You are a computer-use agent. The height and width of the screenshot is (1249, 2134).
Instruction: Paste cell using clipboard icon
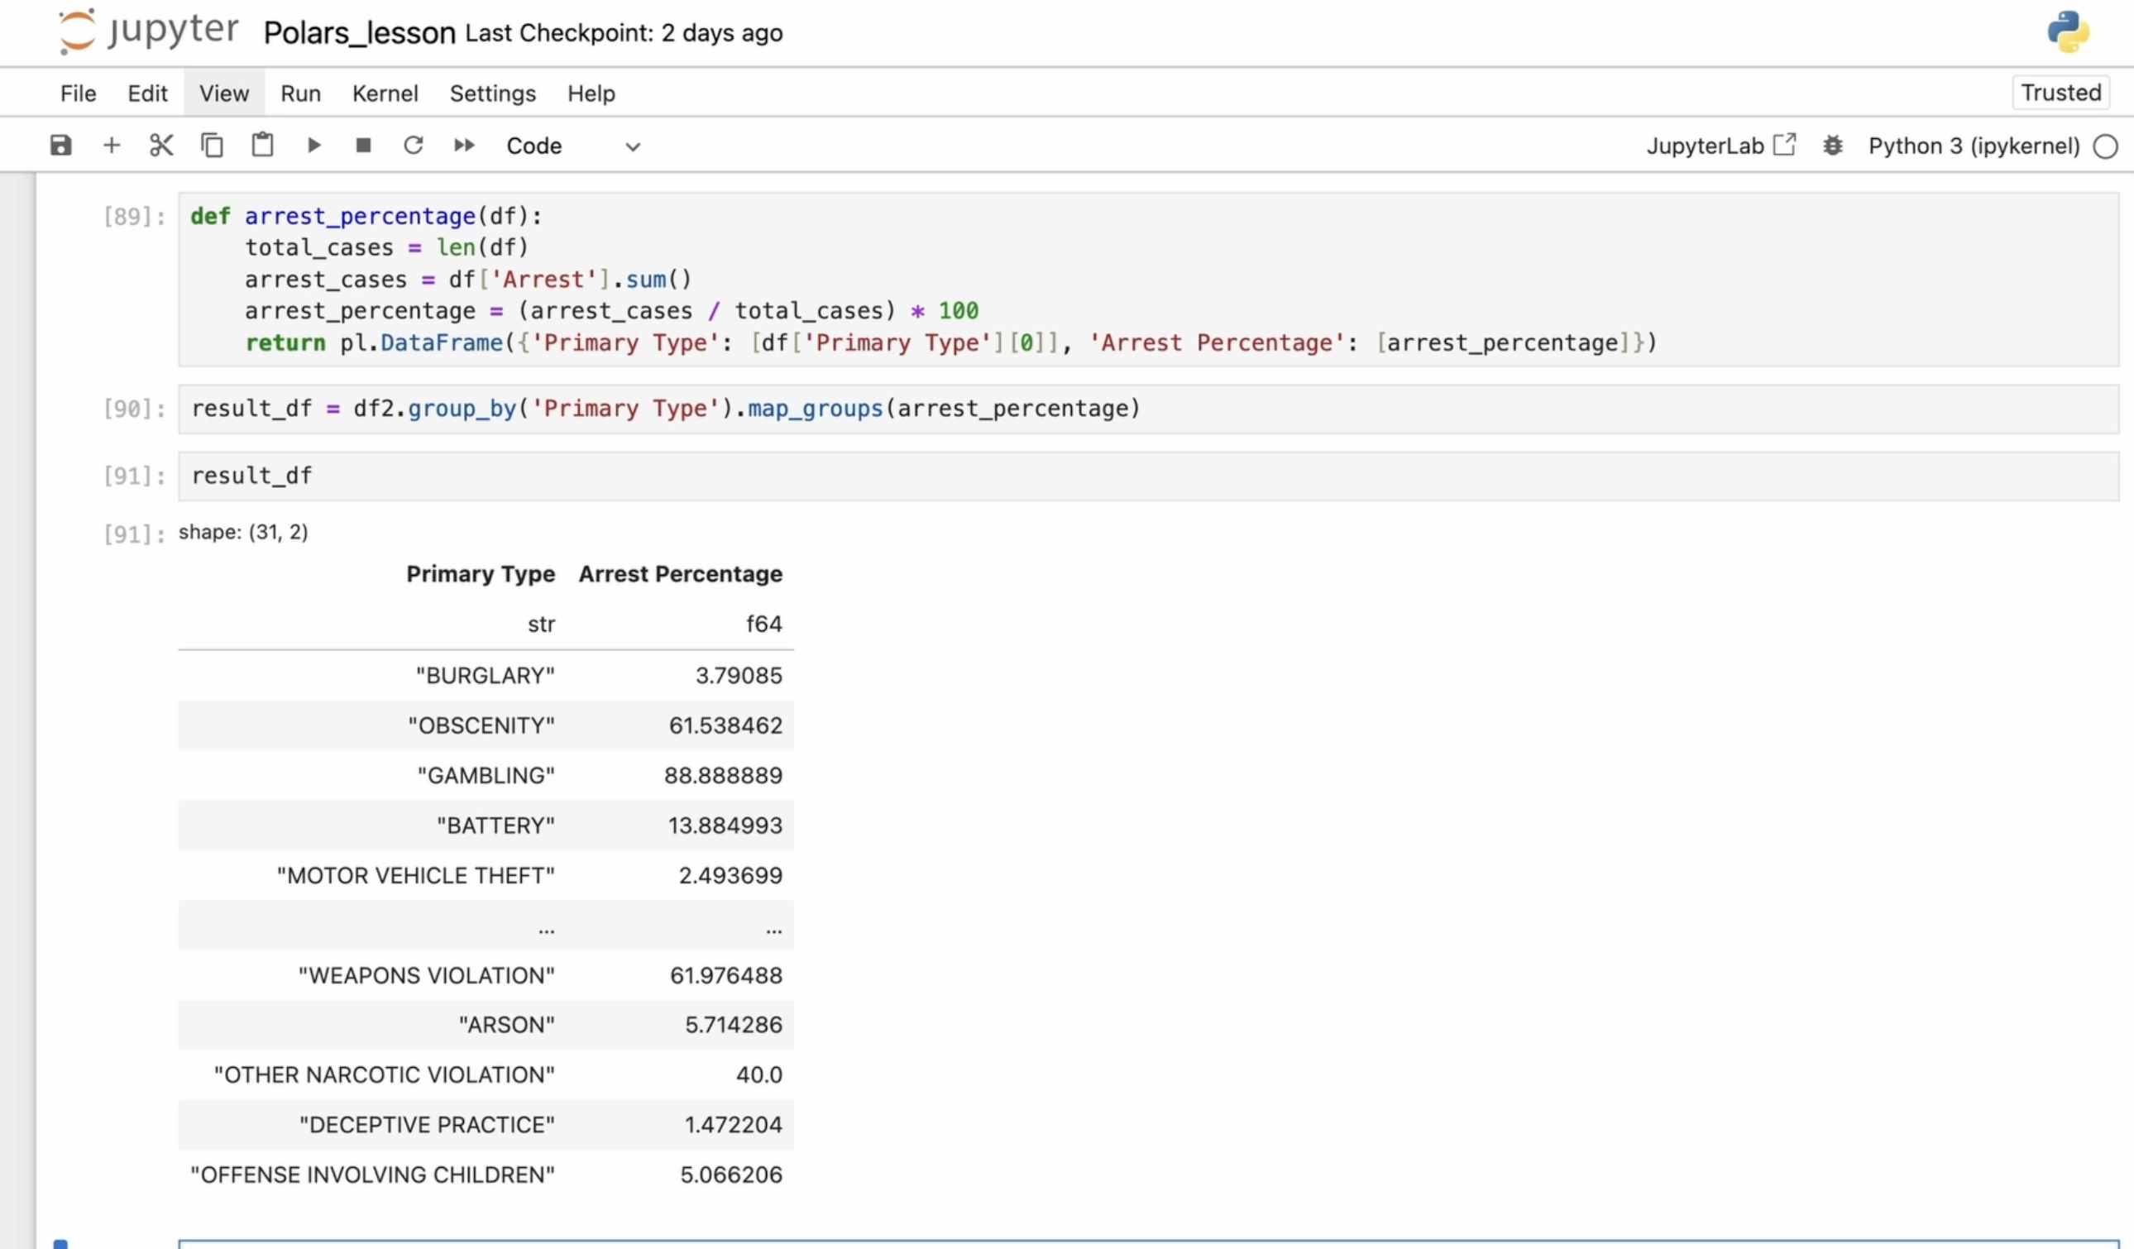262,146
